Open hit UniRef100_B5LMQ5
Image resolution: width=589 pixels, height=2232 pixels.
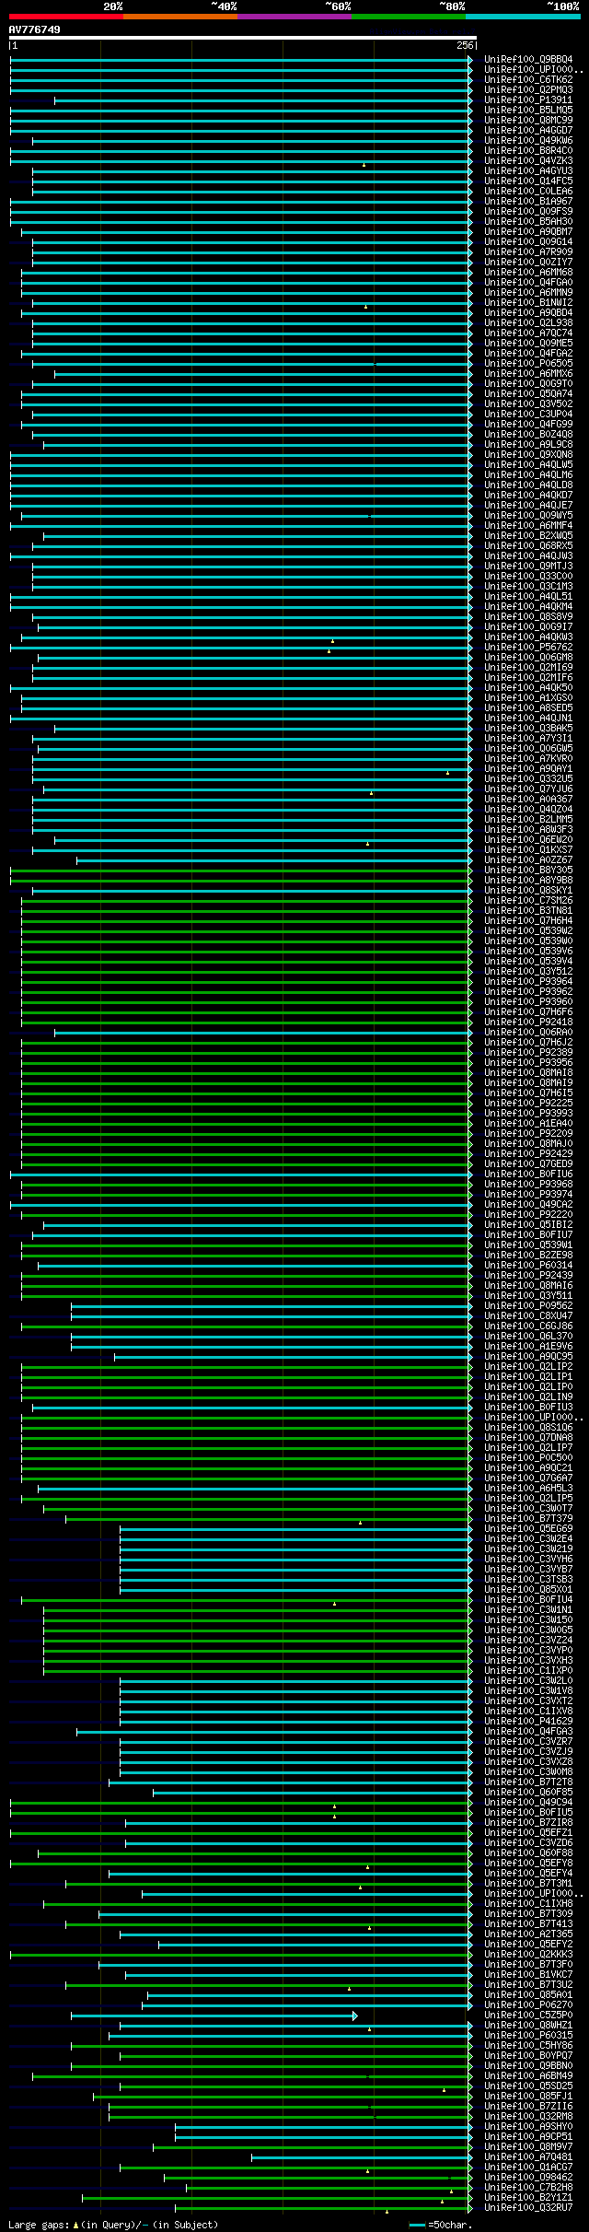(x=528, y=111)
